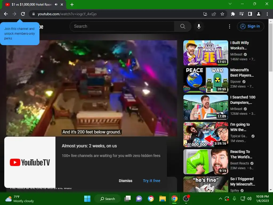Click the video player area
Screen dimensions: 273x205
(92, 88)
